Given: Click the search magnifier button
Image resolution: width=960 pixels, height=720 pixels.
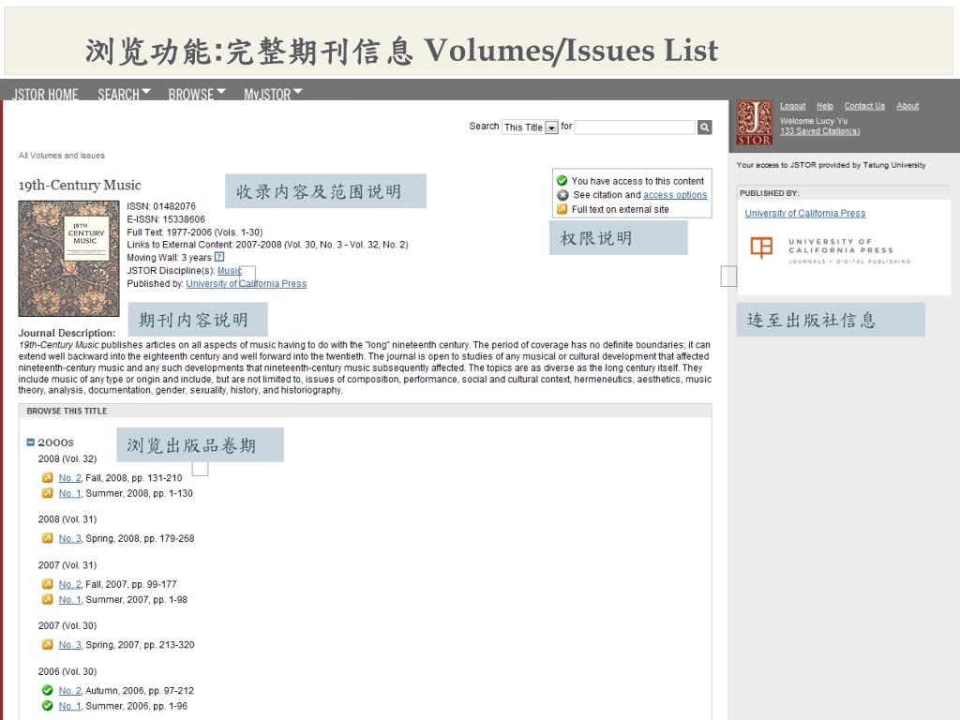Looking at the screenshot, I should click(x=705, y=127).
